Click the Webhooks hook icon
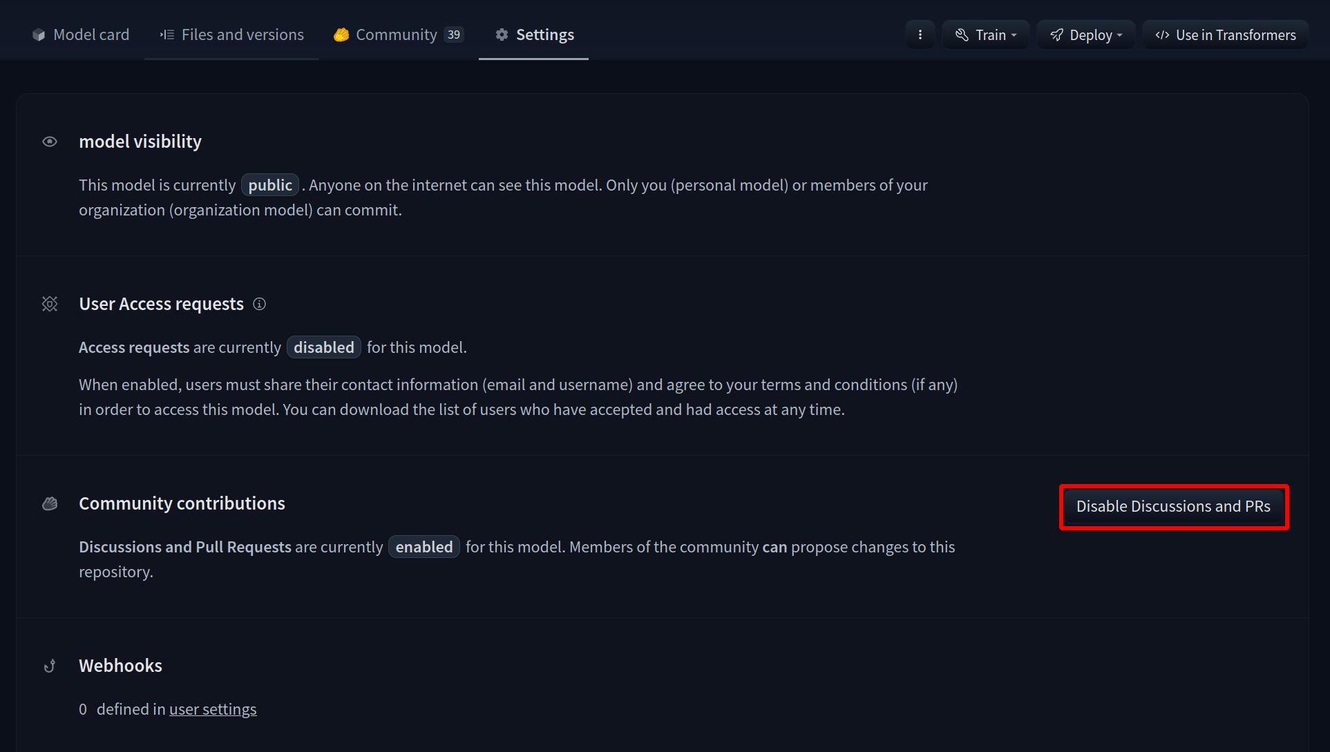The height and width of the screenshot is (752, 1330). [50, 666]
